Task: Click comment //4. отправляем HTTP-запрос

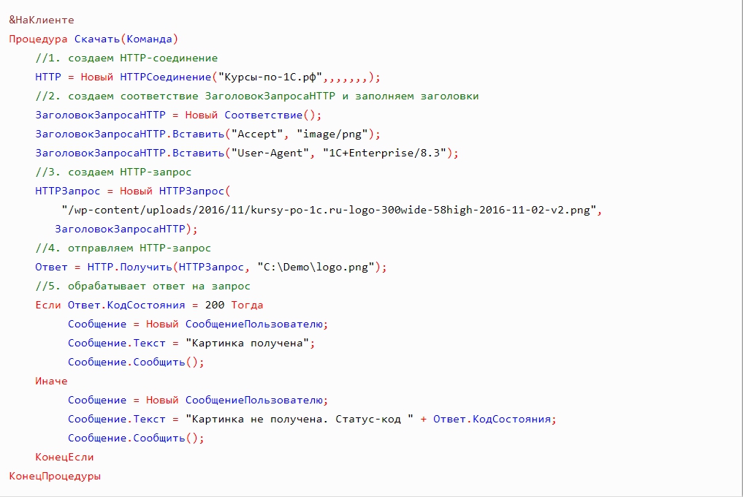Action: point(123,248)
